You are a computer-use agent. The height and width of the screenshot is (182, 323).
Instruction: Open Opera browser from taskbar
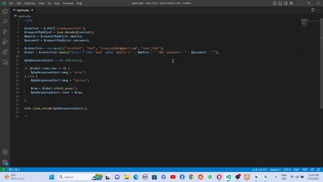pyautogui.click(x=219, y=177)
